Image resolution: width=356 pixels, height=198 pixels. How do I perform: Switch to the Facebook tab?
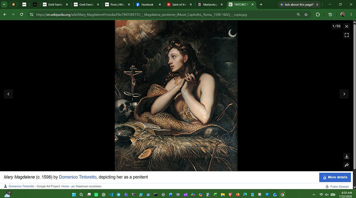coord(147,4)
